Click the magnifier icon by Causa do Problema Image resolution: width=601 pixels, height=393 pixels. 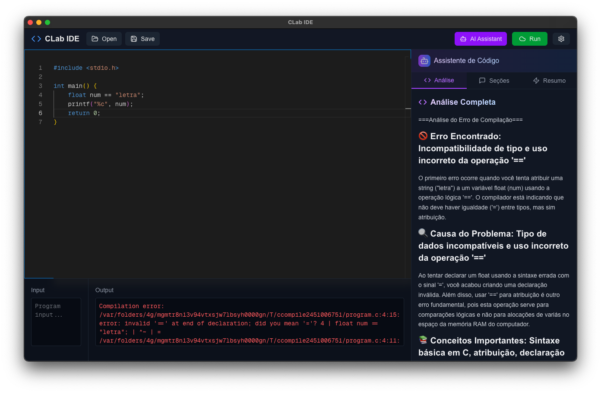pos(423,233)
